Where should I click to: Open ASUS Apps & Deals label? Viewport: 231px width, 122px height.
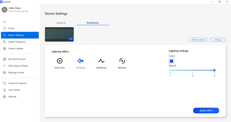18,66
